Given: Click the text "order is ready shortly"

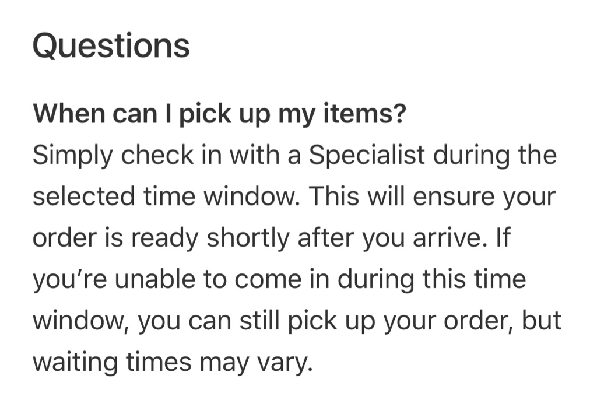Looking at the screenshot, I should (x=161, y=238).
